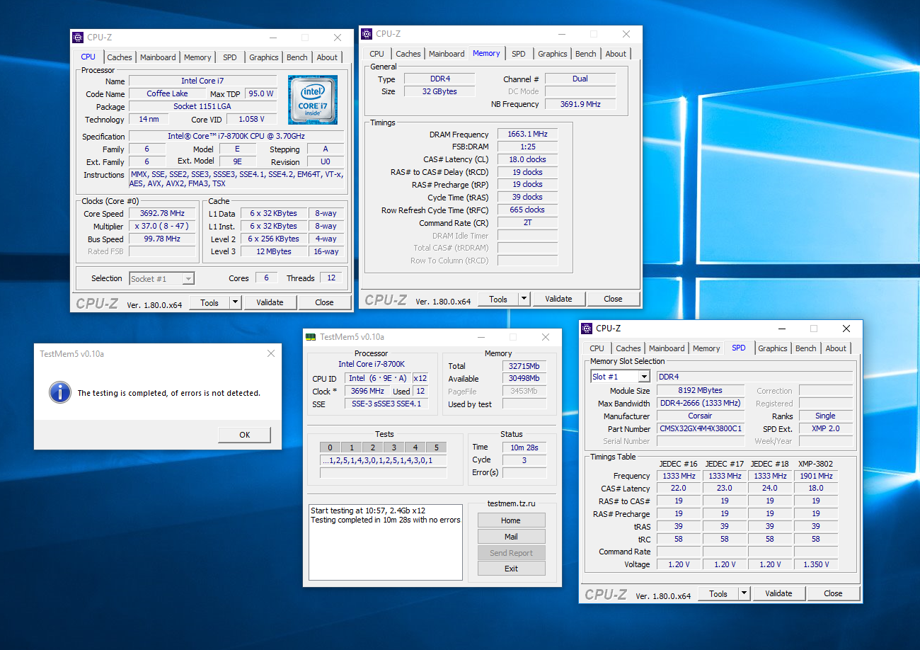Screen dimensions: 920x650
Task: Click the Intel Core i7 logo badge
Action: point(312,100)
